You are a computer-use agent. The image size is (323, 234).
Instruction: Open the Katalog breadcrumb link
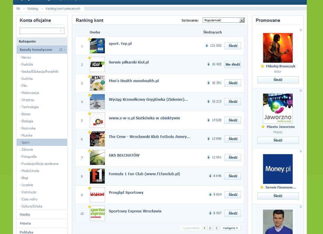pos(33,9)
